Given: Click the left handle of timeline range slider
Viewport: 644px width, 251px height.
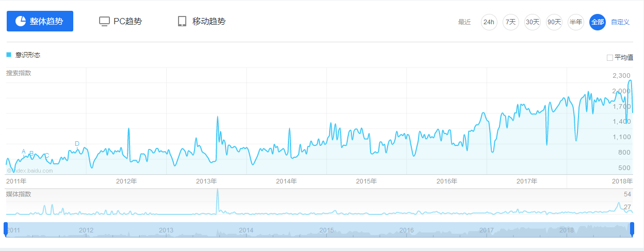Looking at the screenshot, I should [x=6, y=229].
